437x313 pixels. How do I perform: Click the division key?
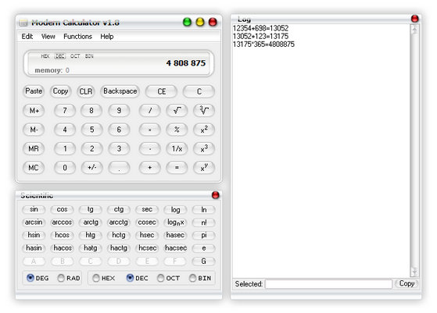tap(149, 111)
